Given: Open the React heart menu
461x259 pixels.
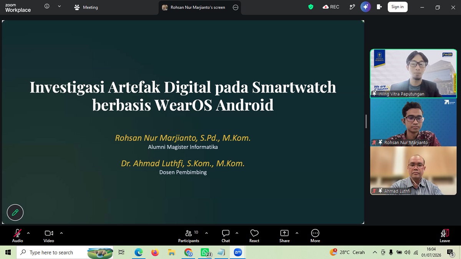Looking at the screenshot, I should [254, 236].
